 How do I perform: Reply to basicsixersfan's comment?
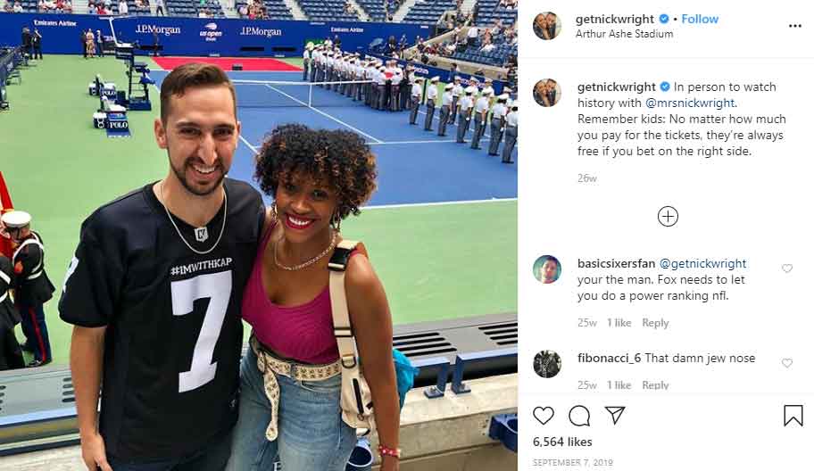(655, 323)
